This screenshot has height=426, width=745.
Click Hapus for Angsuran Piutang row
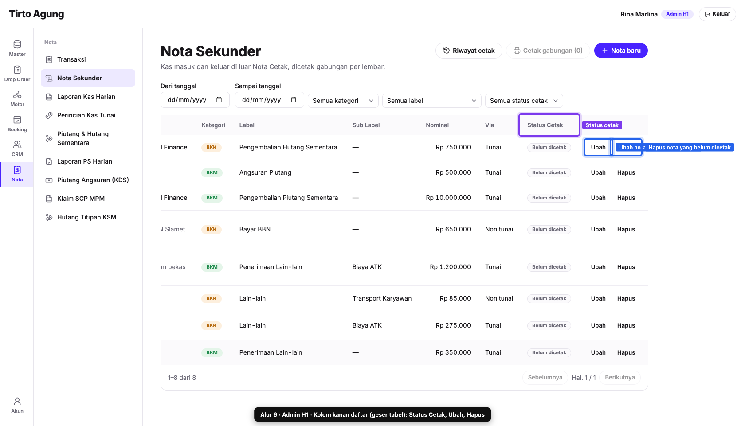[626, 172]
